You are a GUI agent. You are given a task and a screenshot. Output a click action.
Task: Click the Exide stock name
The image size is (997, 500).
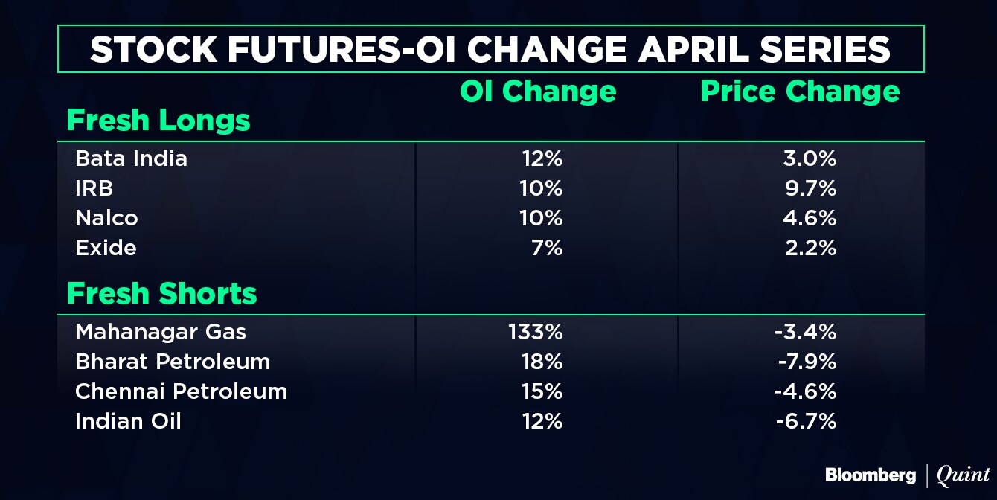pyautogui.click(x=106, y=248)
